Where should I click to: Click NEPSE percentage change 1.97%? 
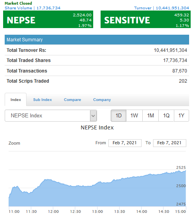85,25
